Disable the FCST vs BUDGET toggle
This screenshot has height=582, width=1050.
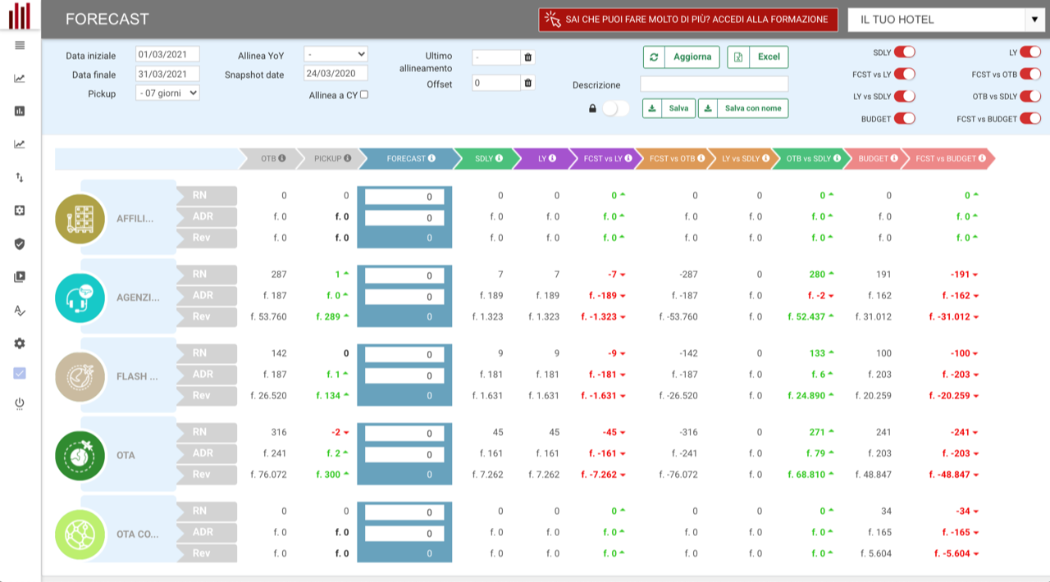tap(1029, 119)
